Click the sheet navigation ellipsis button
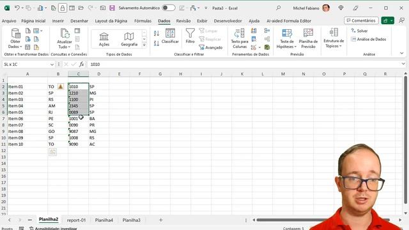This screenshot has height=230, width=409. click(30, 220)
